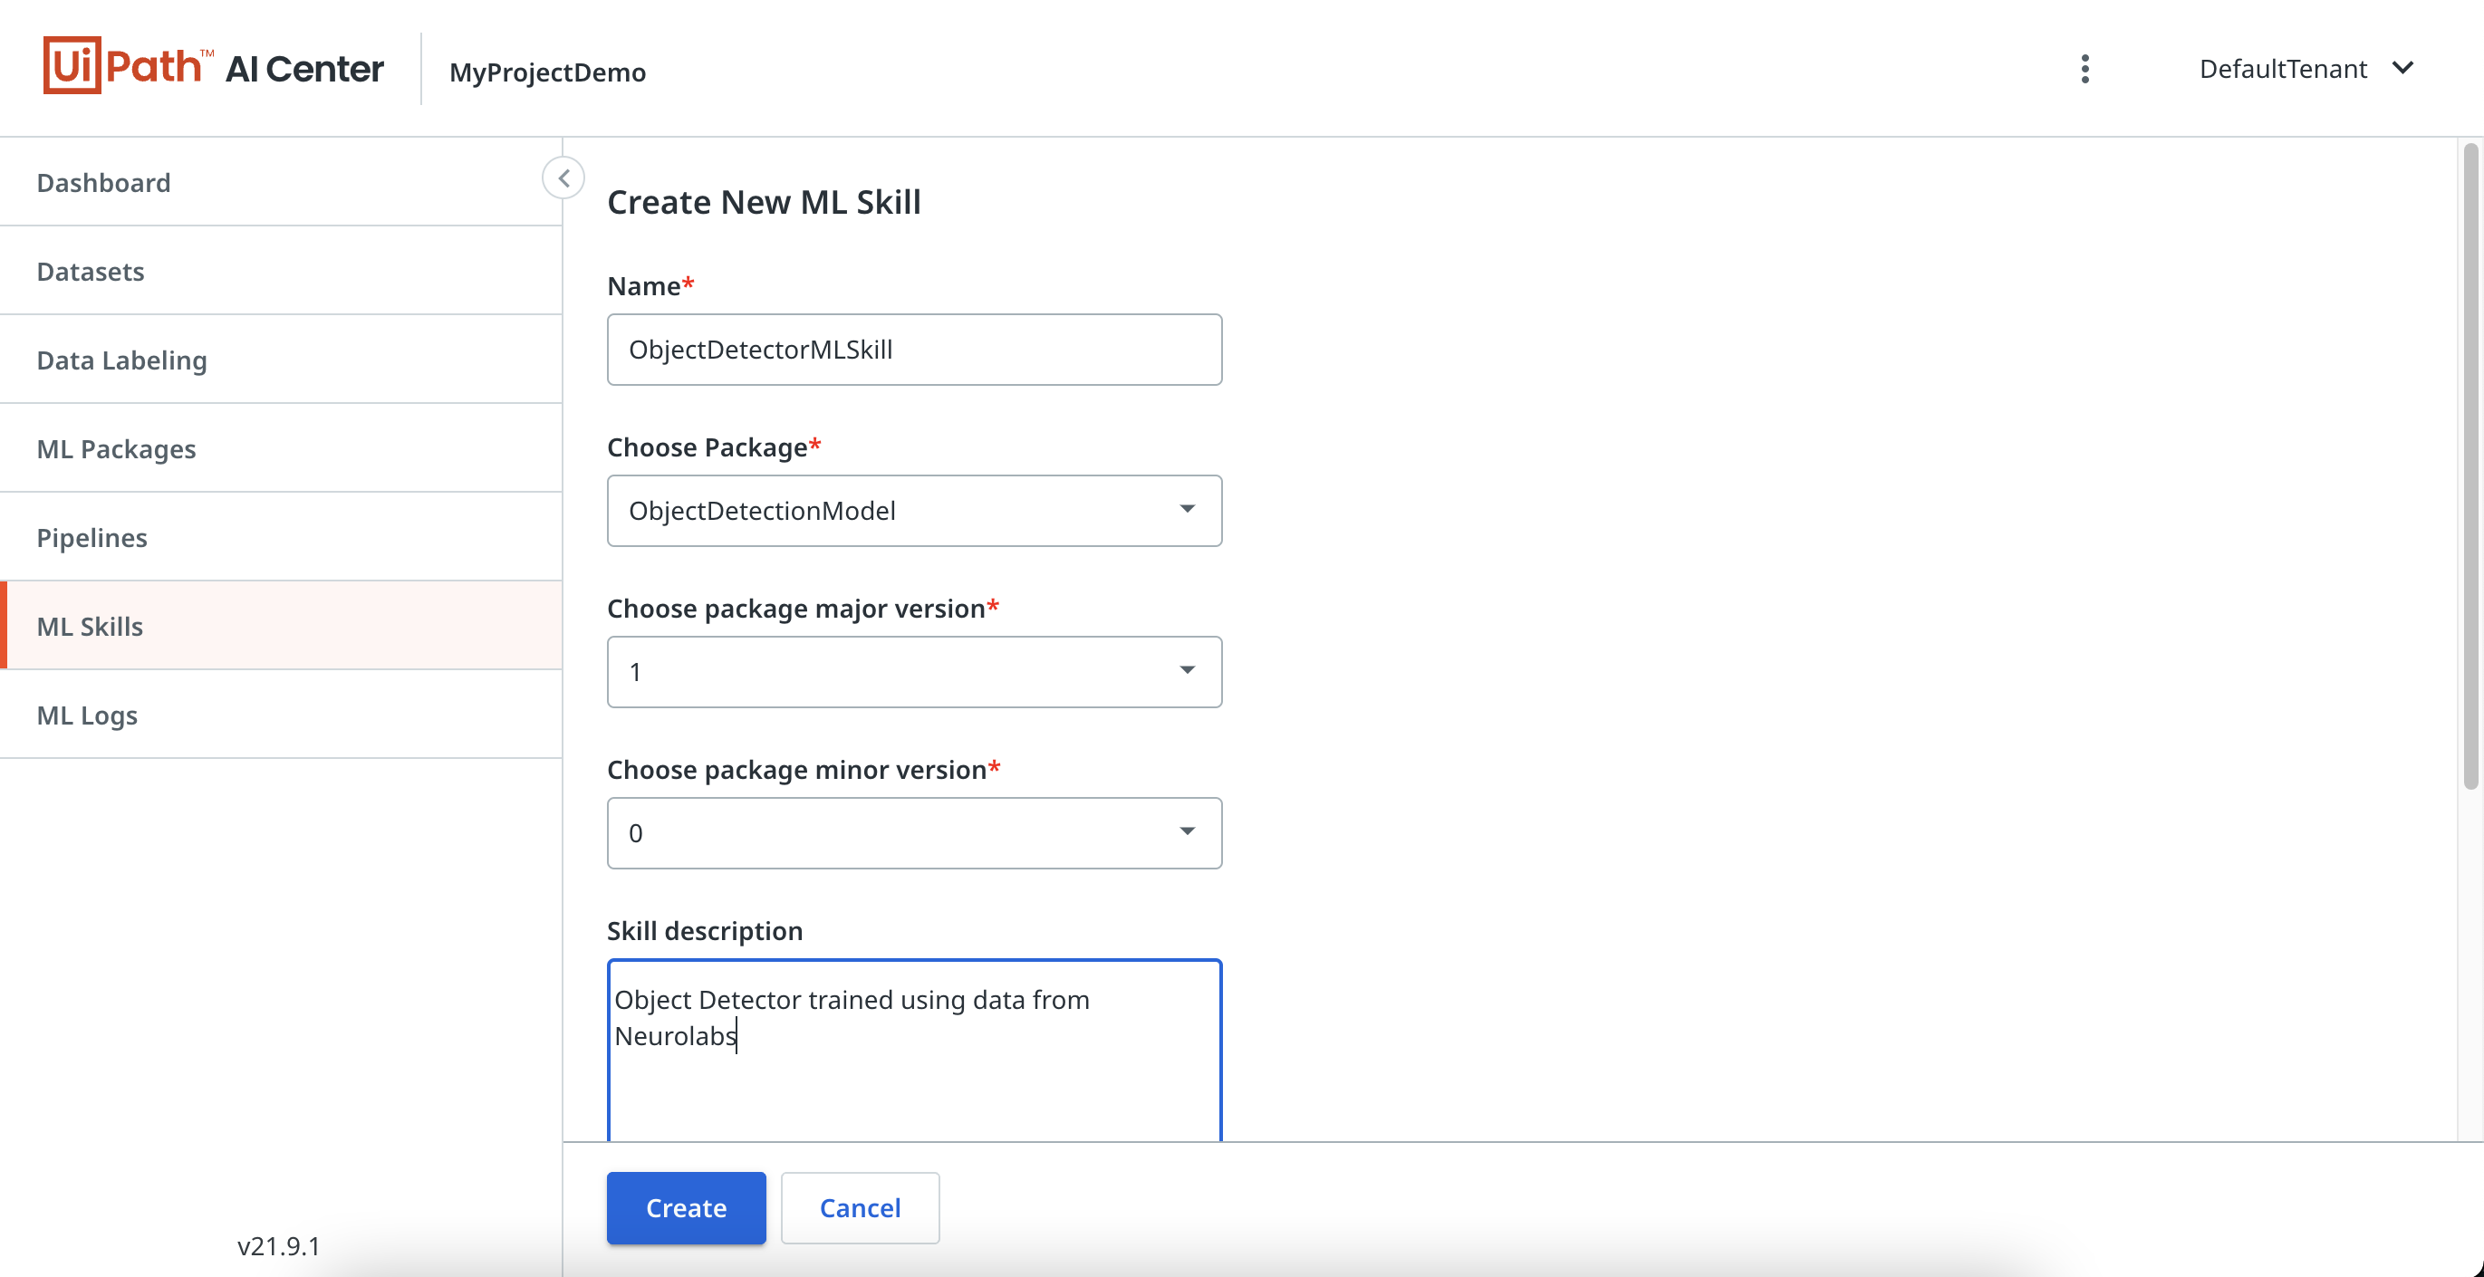The width and height of the screenshot is (2484, 1277).
Task: Go to Dashboard in the sidebar
Action: pos(281,182)
